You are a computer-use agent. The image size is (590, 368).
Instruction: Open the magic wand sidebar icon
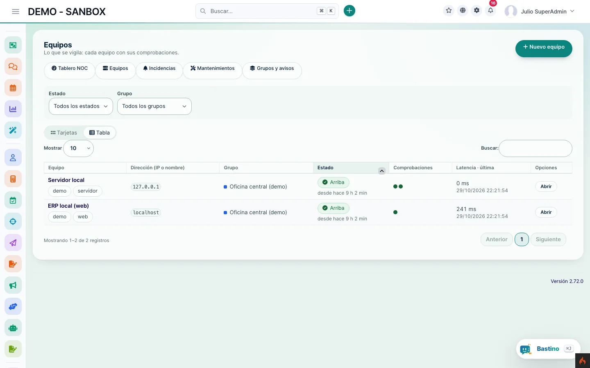[x=13, y=130]
